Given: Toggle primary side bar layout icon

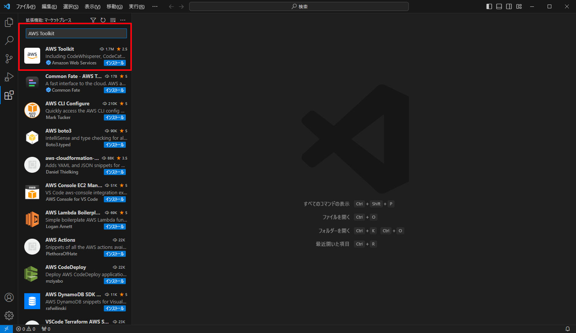Looking at the screenshot, I should tap(489, 6).
